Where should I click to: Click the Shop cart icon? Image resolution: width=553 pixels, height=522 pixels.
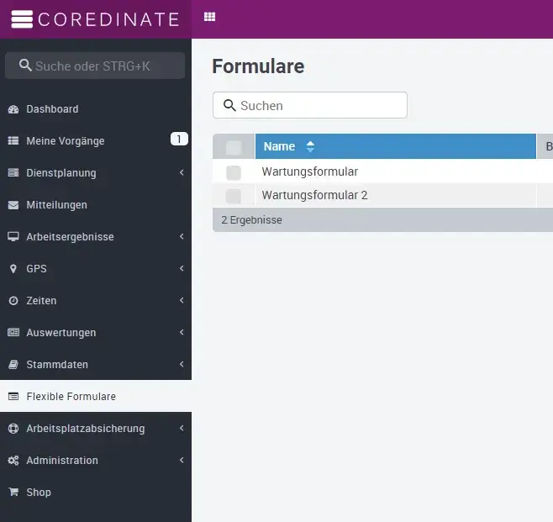click(13, 493)
